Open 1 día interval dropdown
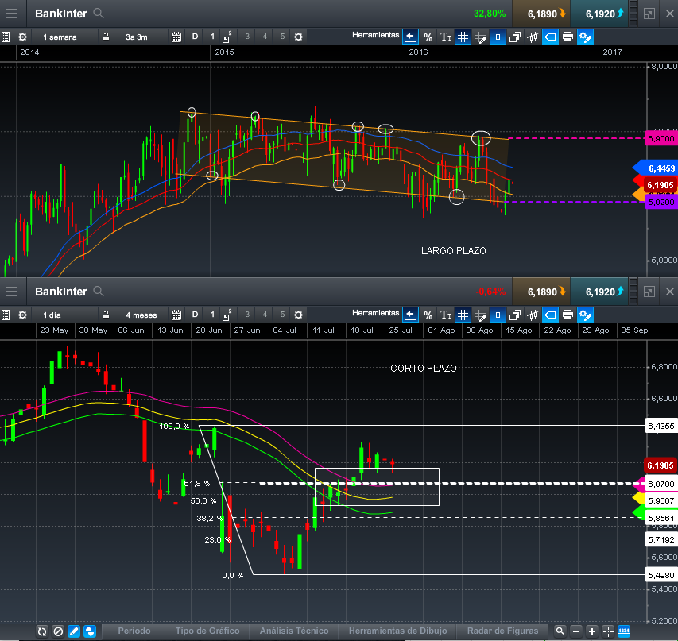This screenshot has width=678, height=641. point(64,315)
